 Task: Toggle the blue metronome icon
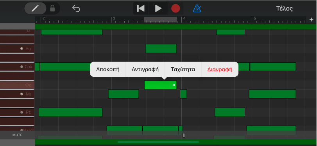click(x=197, y=9)
